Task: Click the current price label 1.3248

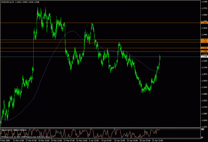Action: [204, 57]
